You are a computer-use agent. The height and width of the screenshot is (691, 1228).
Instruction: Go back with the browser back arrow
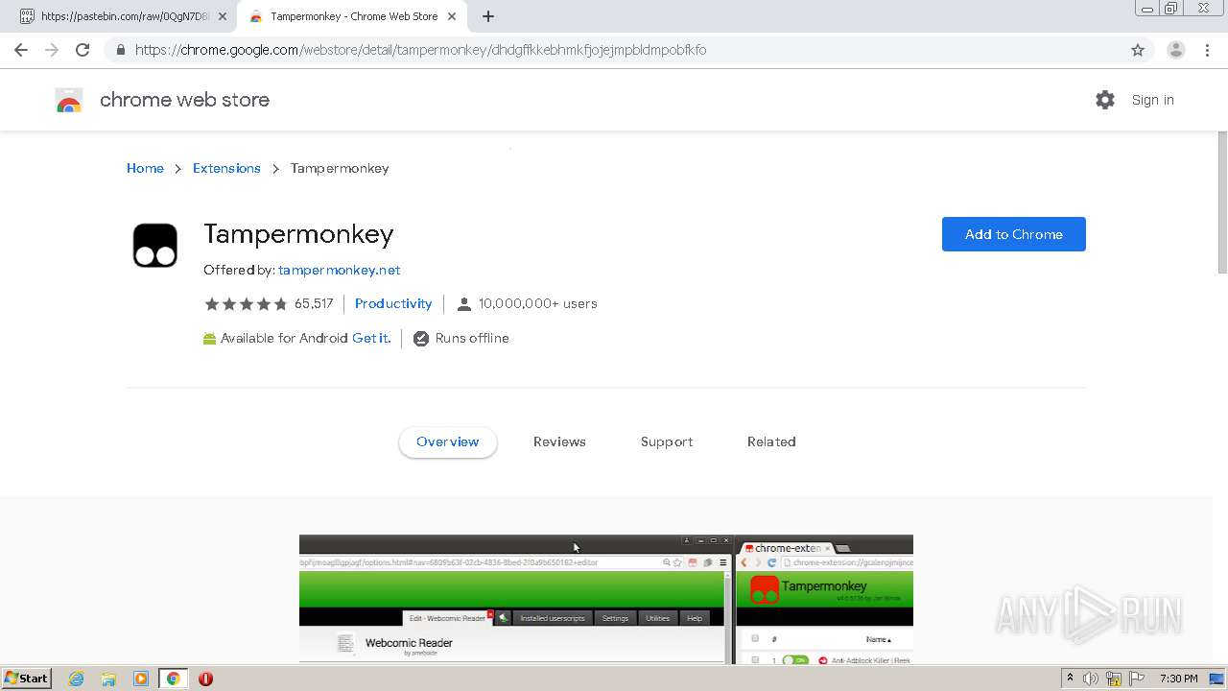[x=21, y=50]
